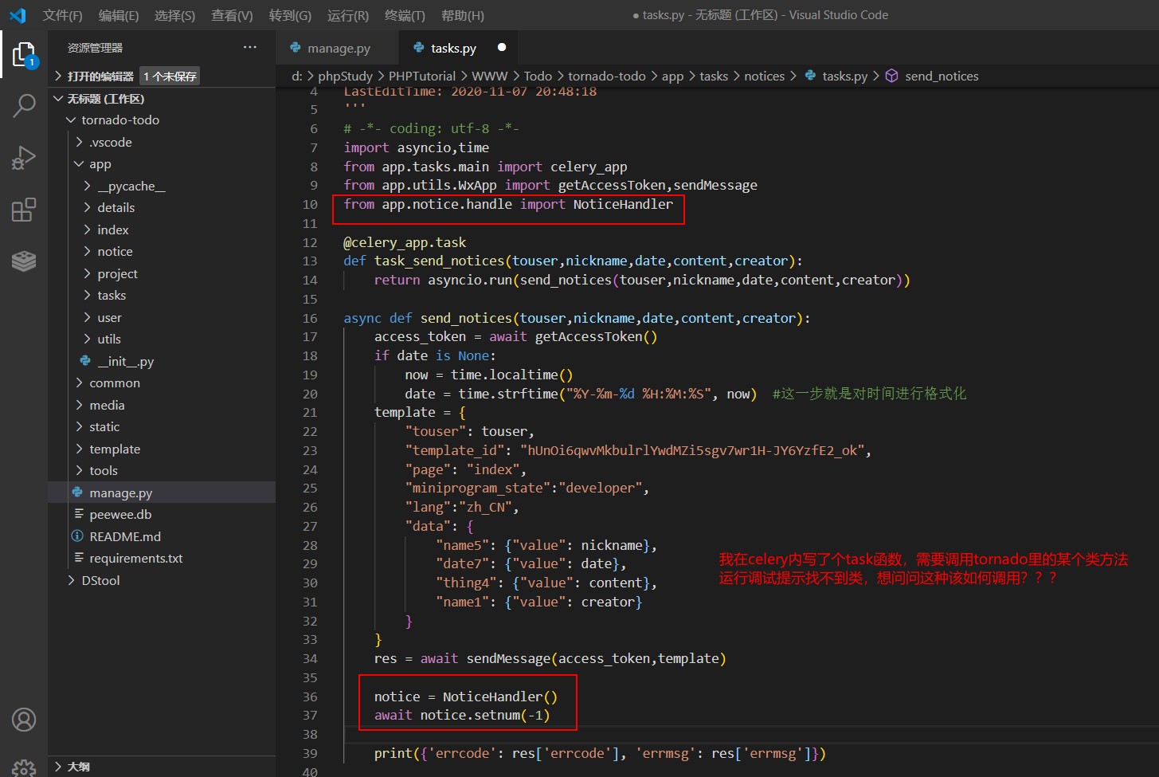Open 终端(T) menu

405,15
